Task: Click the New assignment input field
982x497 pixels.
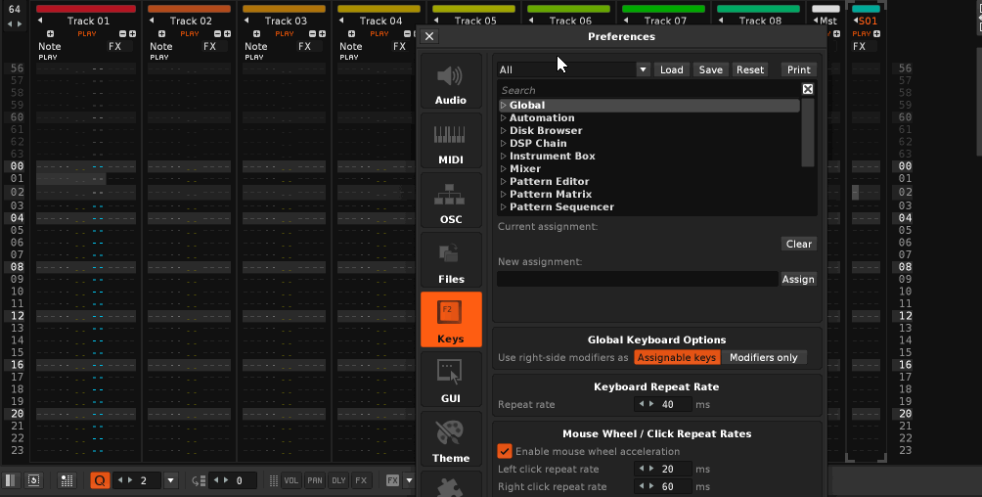Action: pos(637,280)
